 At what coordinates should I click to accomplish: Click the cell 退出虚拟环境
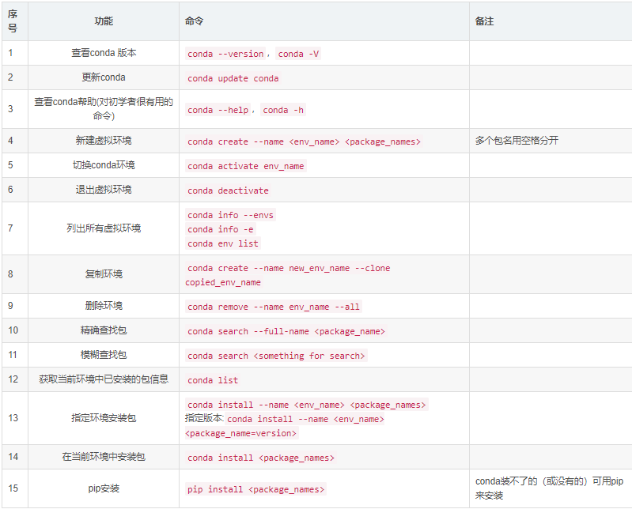tap(104, 189)
